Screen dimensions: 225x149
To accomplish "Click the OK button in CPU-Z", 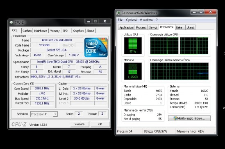I will click(x=100, y=124).
